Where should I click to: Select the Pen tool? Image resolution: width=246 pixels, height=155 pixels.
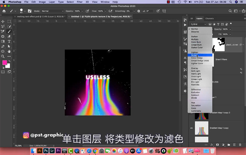pyautogui.click(x=3, y=46)
